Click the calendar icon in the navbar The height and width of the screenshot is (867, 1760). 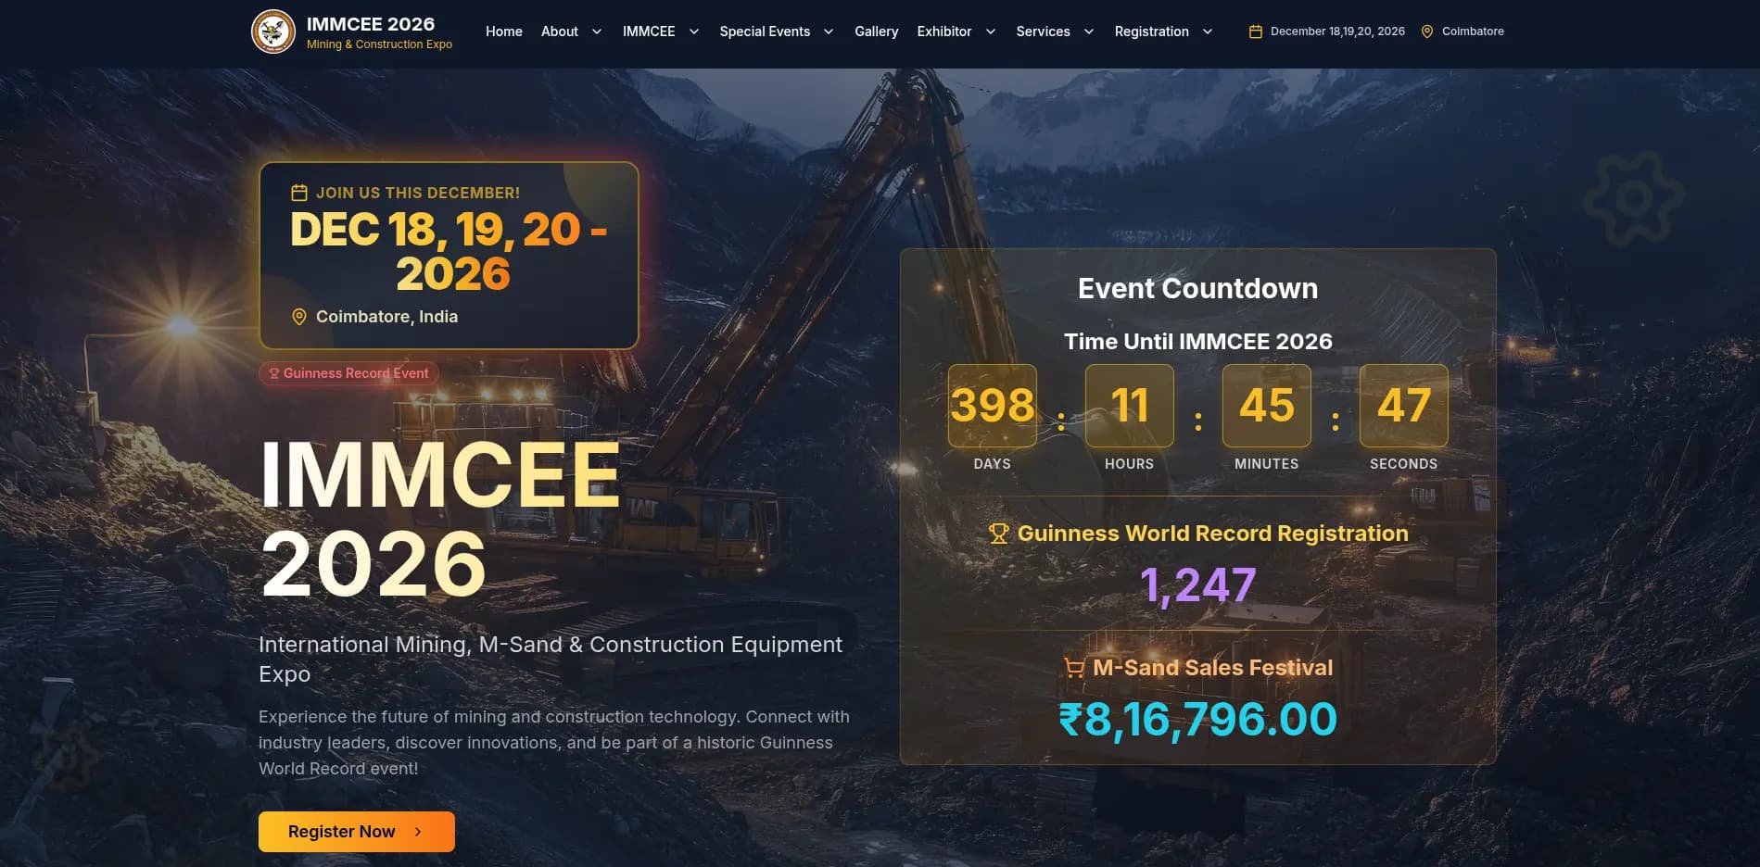point(1256,31)
